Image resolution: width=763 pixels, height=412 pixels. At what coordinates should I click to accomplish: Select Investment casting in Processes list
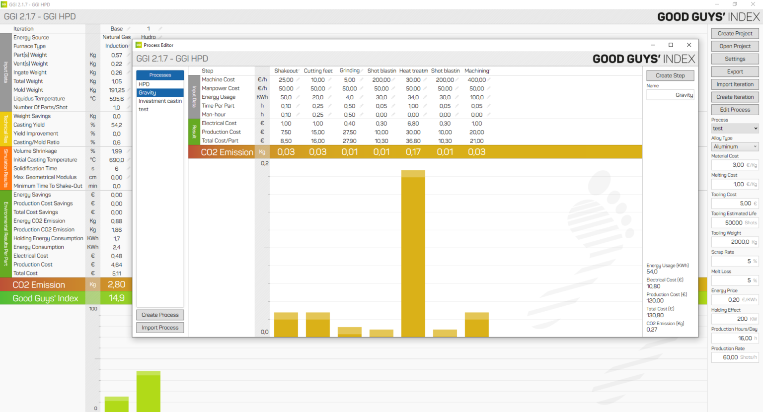pos(160,101)
